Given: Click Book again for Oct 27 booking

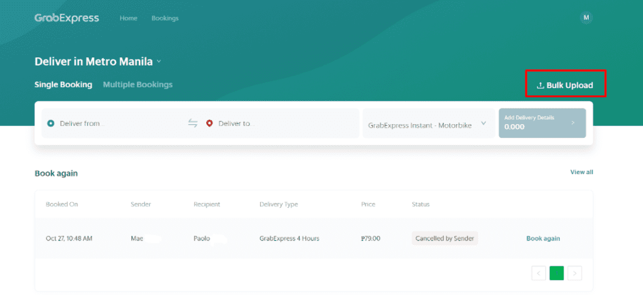Looking at the screenshot, I should 543,238.
